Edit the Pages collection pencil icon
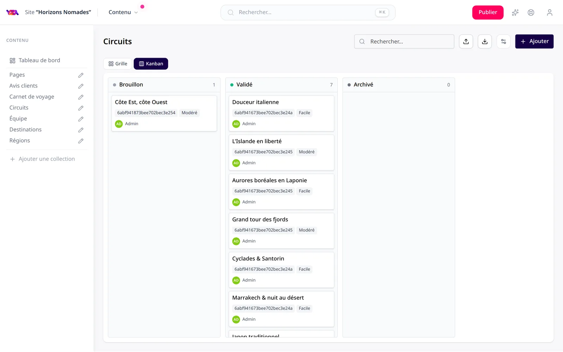The width and height of the screenshot is (563, 352). pyautogui.click(x=81, y=75)
